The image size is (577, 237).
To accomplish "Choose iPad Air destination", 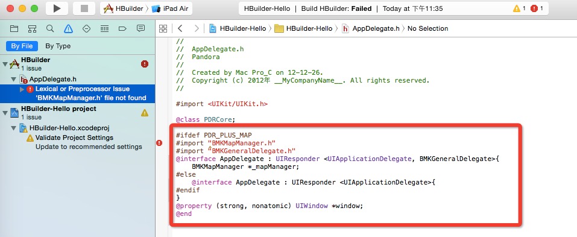I will (x=170, y=8).
